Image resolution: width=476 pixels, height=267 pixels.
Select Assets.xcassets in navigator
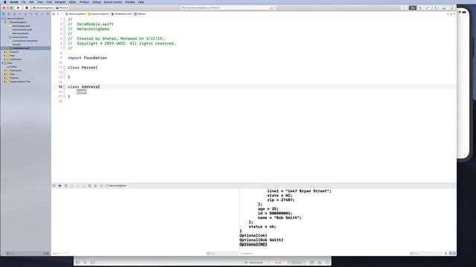19,37
